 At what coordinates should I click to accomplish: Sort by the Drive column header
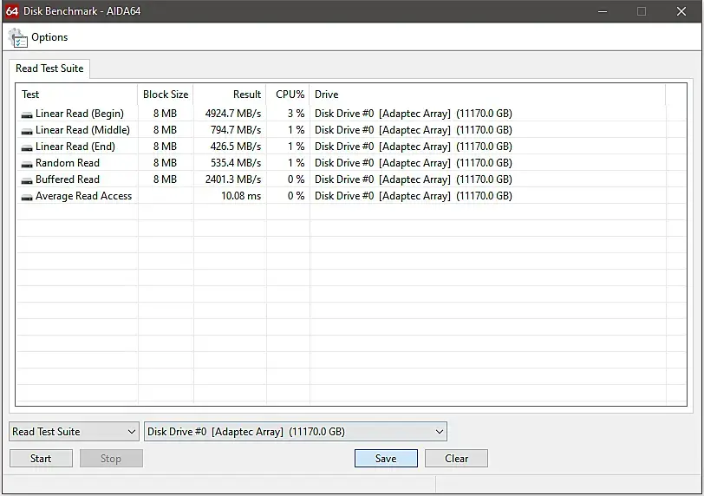point(487,95)
